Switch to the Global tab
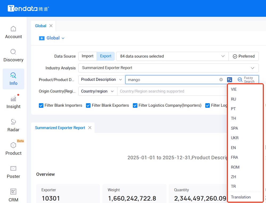Viewport: 266px width, 203px height. (x=41, y=26)
